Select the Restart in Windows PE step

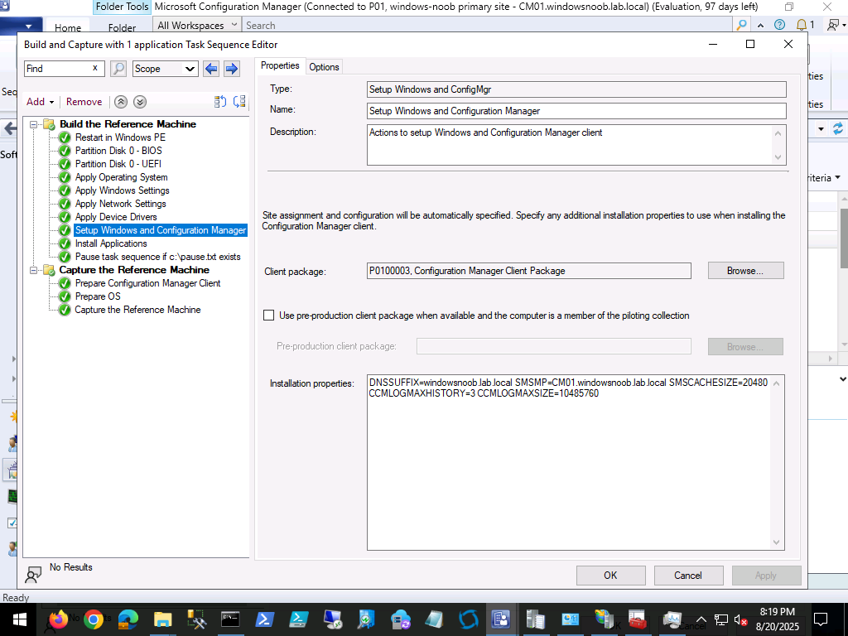coord(120,137)
